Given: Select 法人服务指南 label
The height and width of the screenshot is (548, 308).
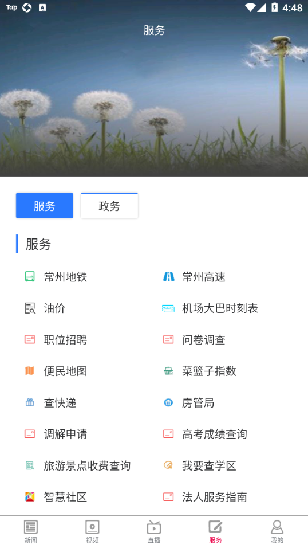Looking at the screenshot, I should (215, 496).
